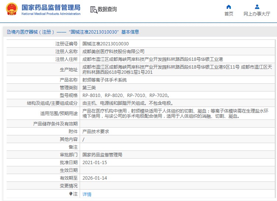
Task: Click the 备注 label
Action: coord(73,147)
